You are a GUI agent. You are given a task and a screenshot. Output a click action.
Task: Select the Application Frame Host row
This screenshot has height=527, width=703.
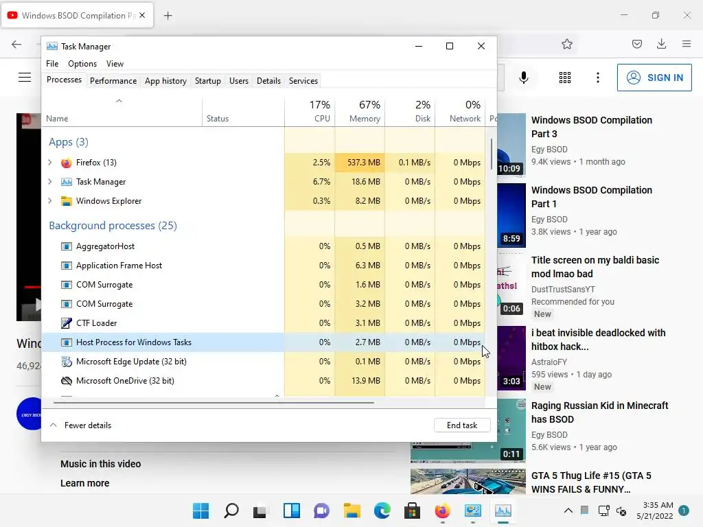point(264,266)
